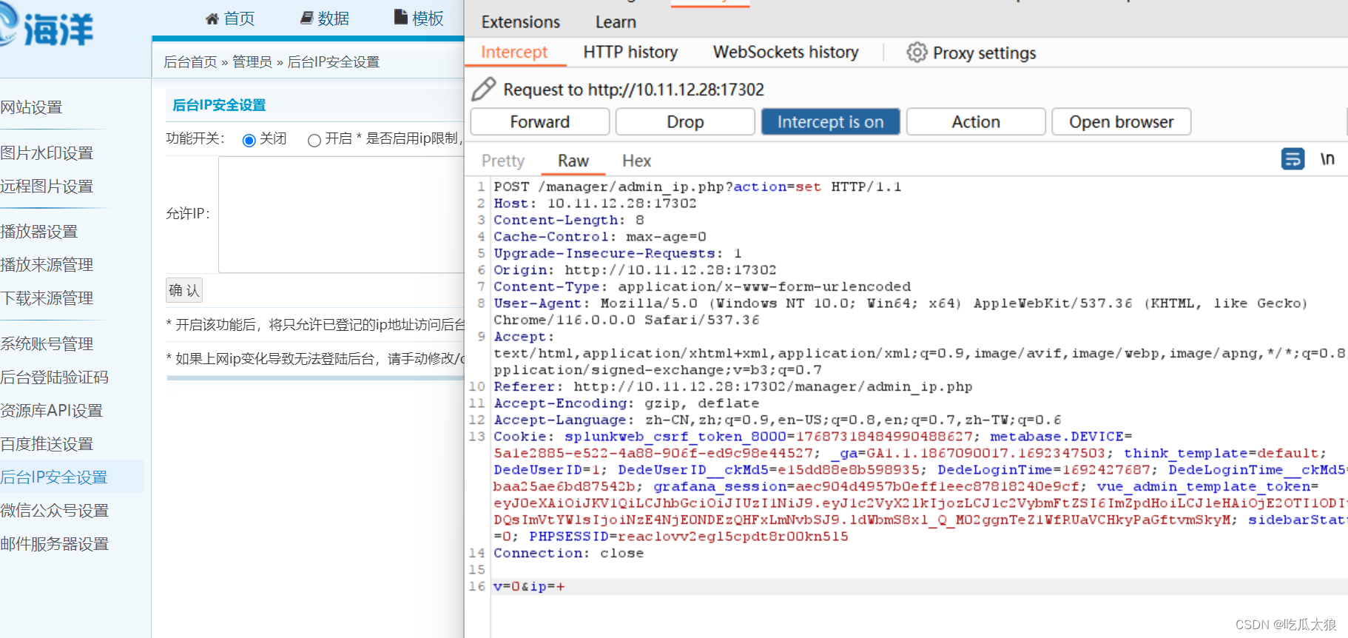
Task: Click the Forward button
Action: click(x=540, y=122)
